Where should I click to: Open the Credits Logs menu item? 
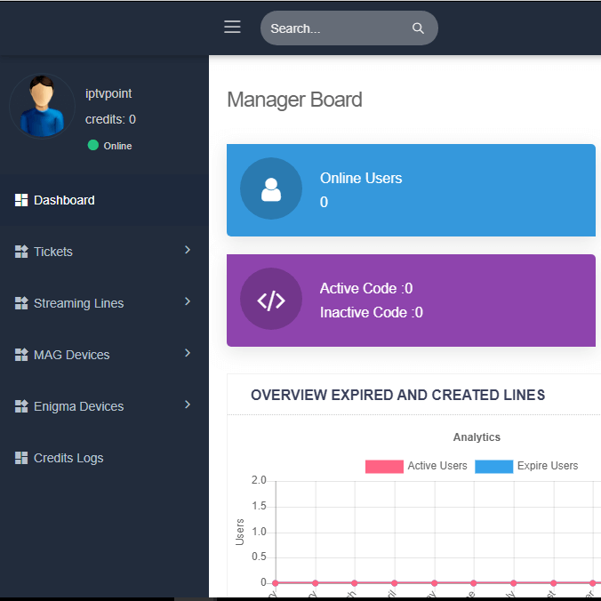point(68,458)
